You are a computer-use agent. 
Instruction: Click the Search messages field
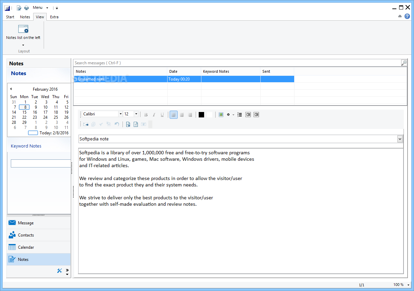(x=237, y=63)
